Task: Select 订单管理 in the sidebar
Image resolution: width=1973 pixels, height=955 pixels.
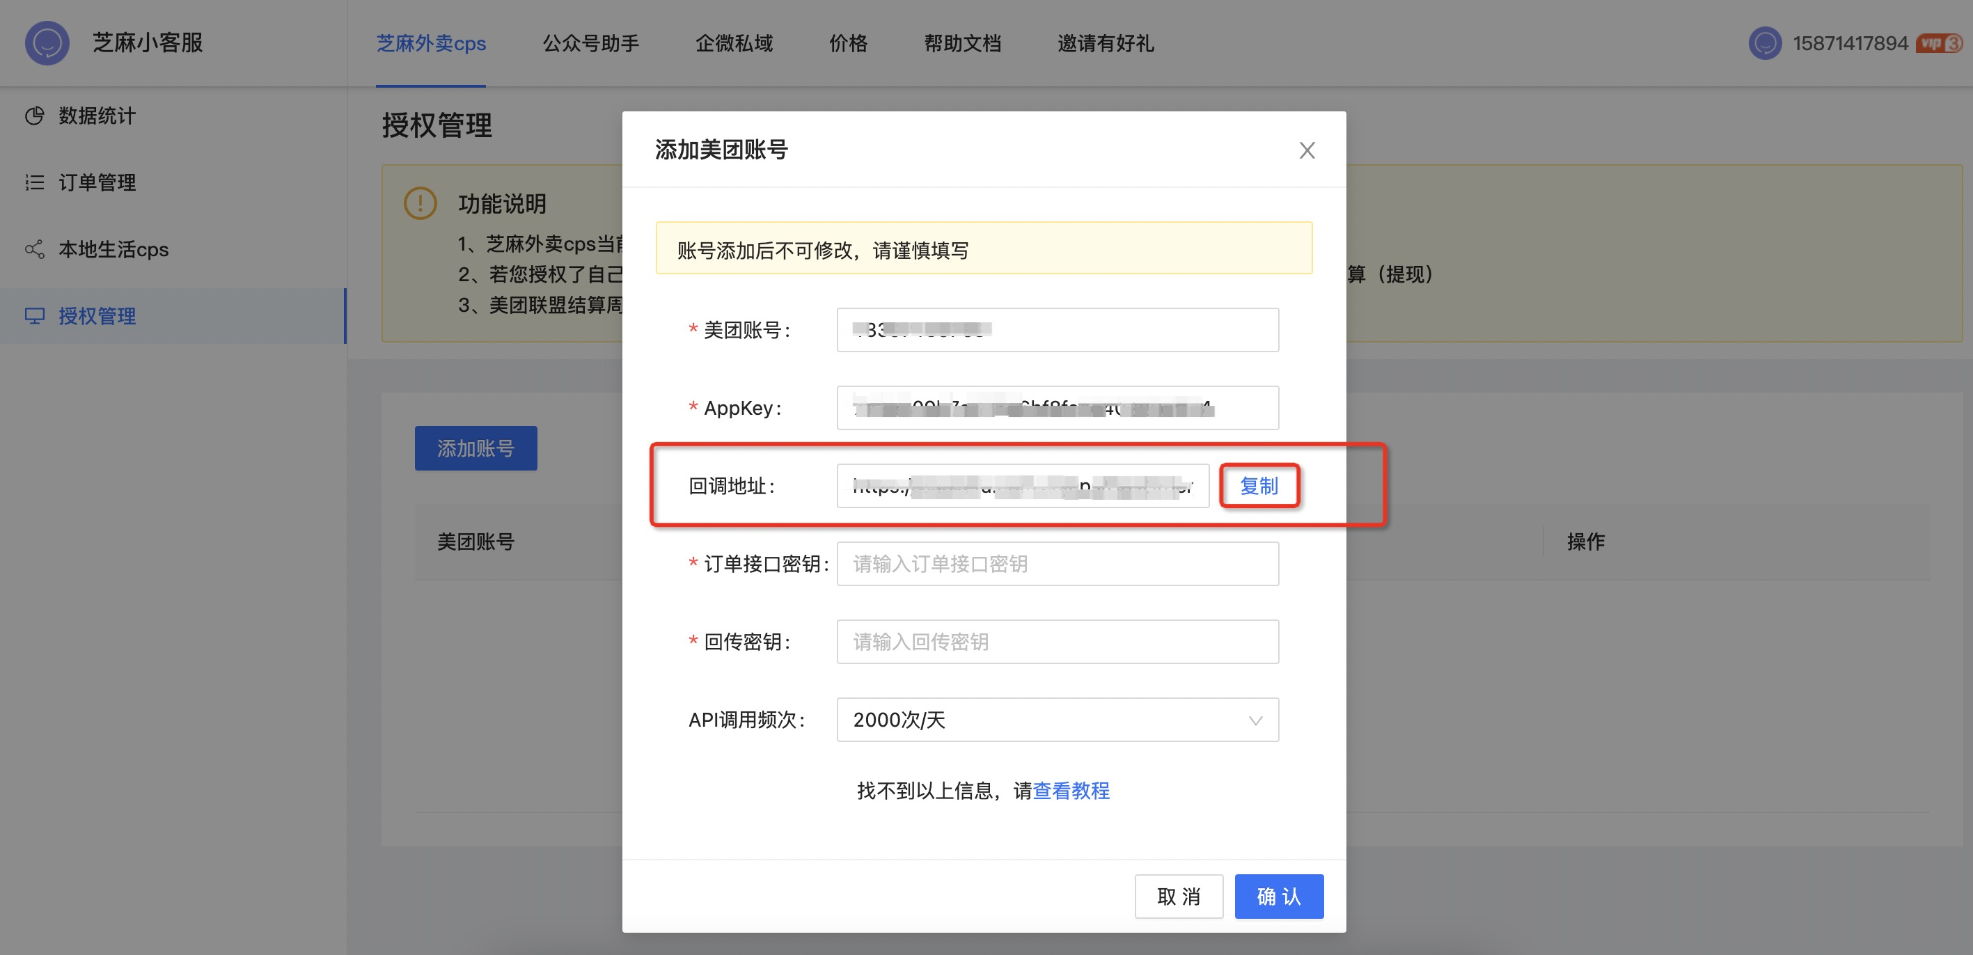Action: (173, 182)
